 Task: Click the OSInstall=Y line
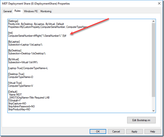[x=14, y=100]
